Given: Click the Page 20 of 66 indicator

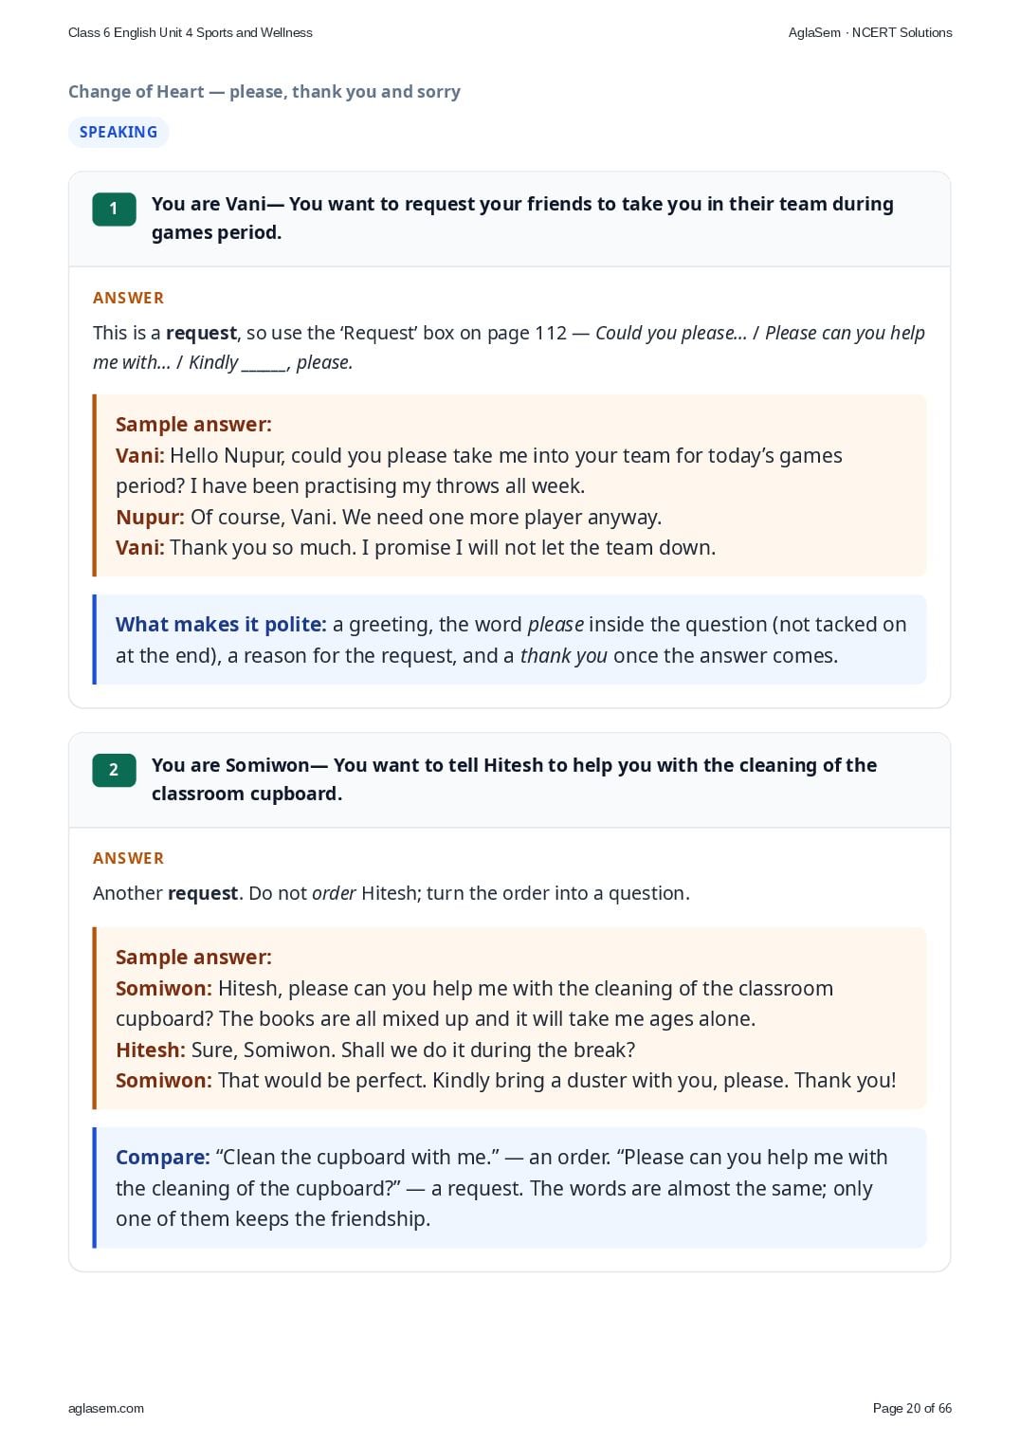Looking at the screenshot, I should (x=912, y=1408).
